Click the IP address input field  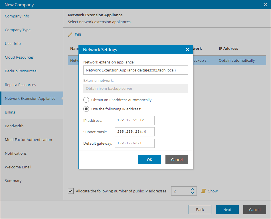pyautogui.click(x=134, y=120)
